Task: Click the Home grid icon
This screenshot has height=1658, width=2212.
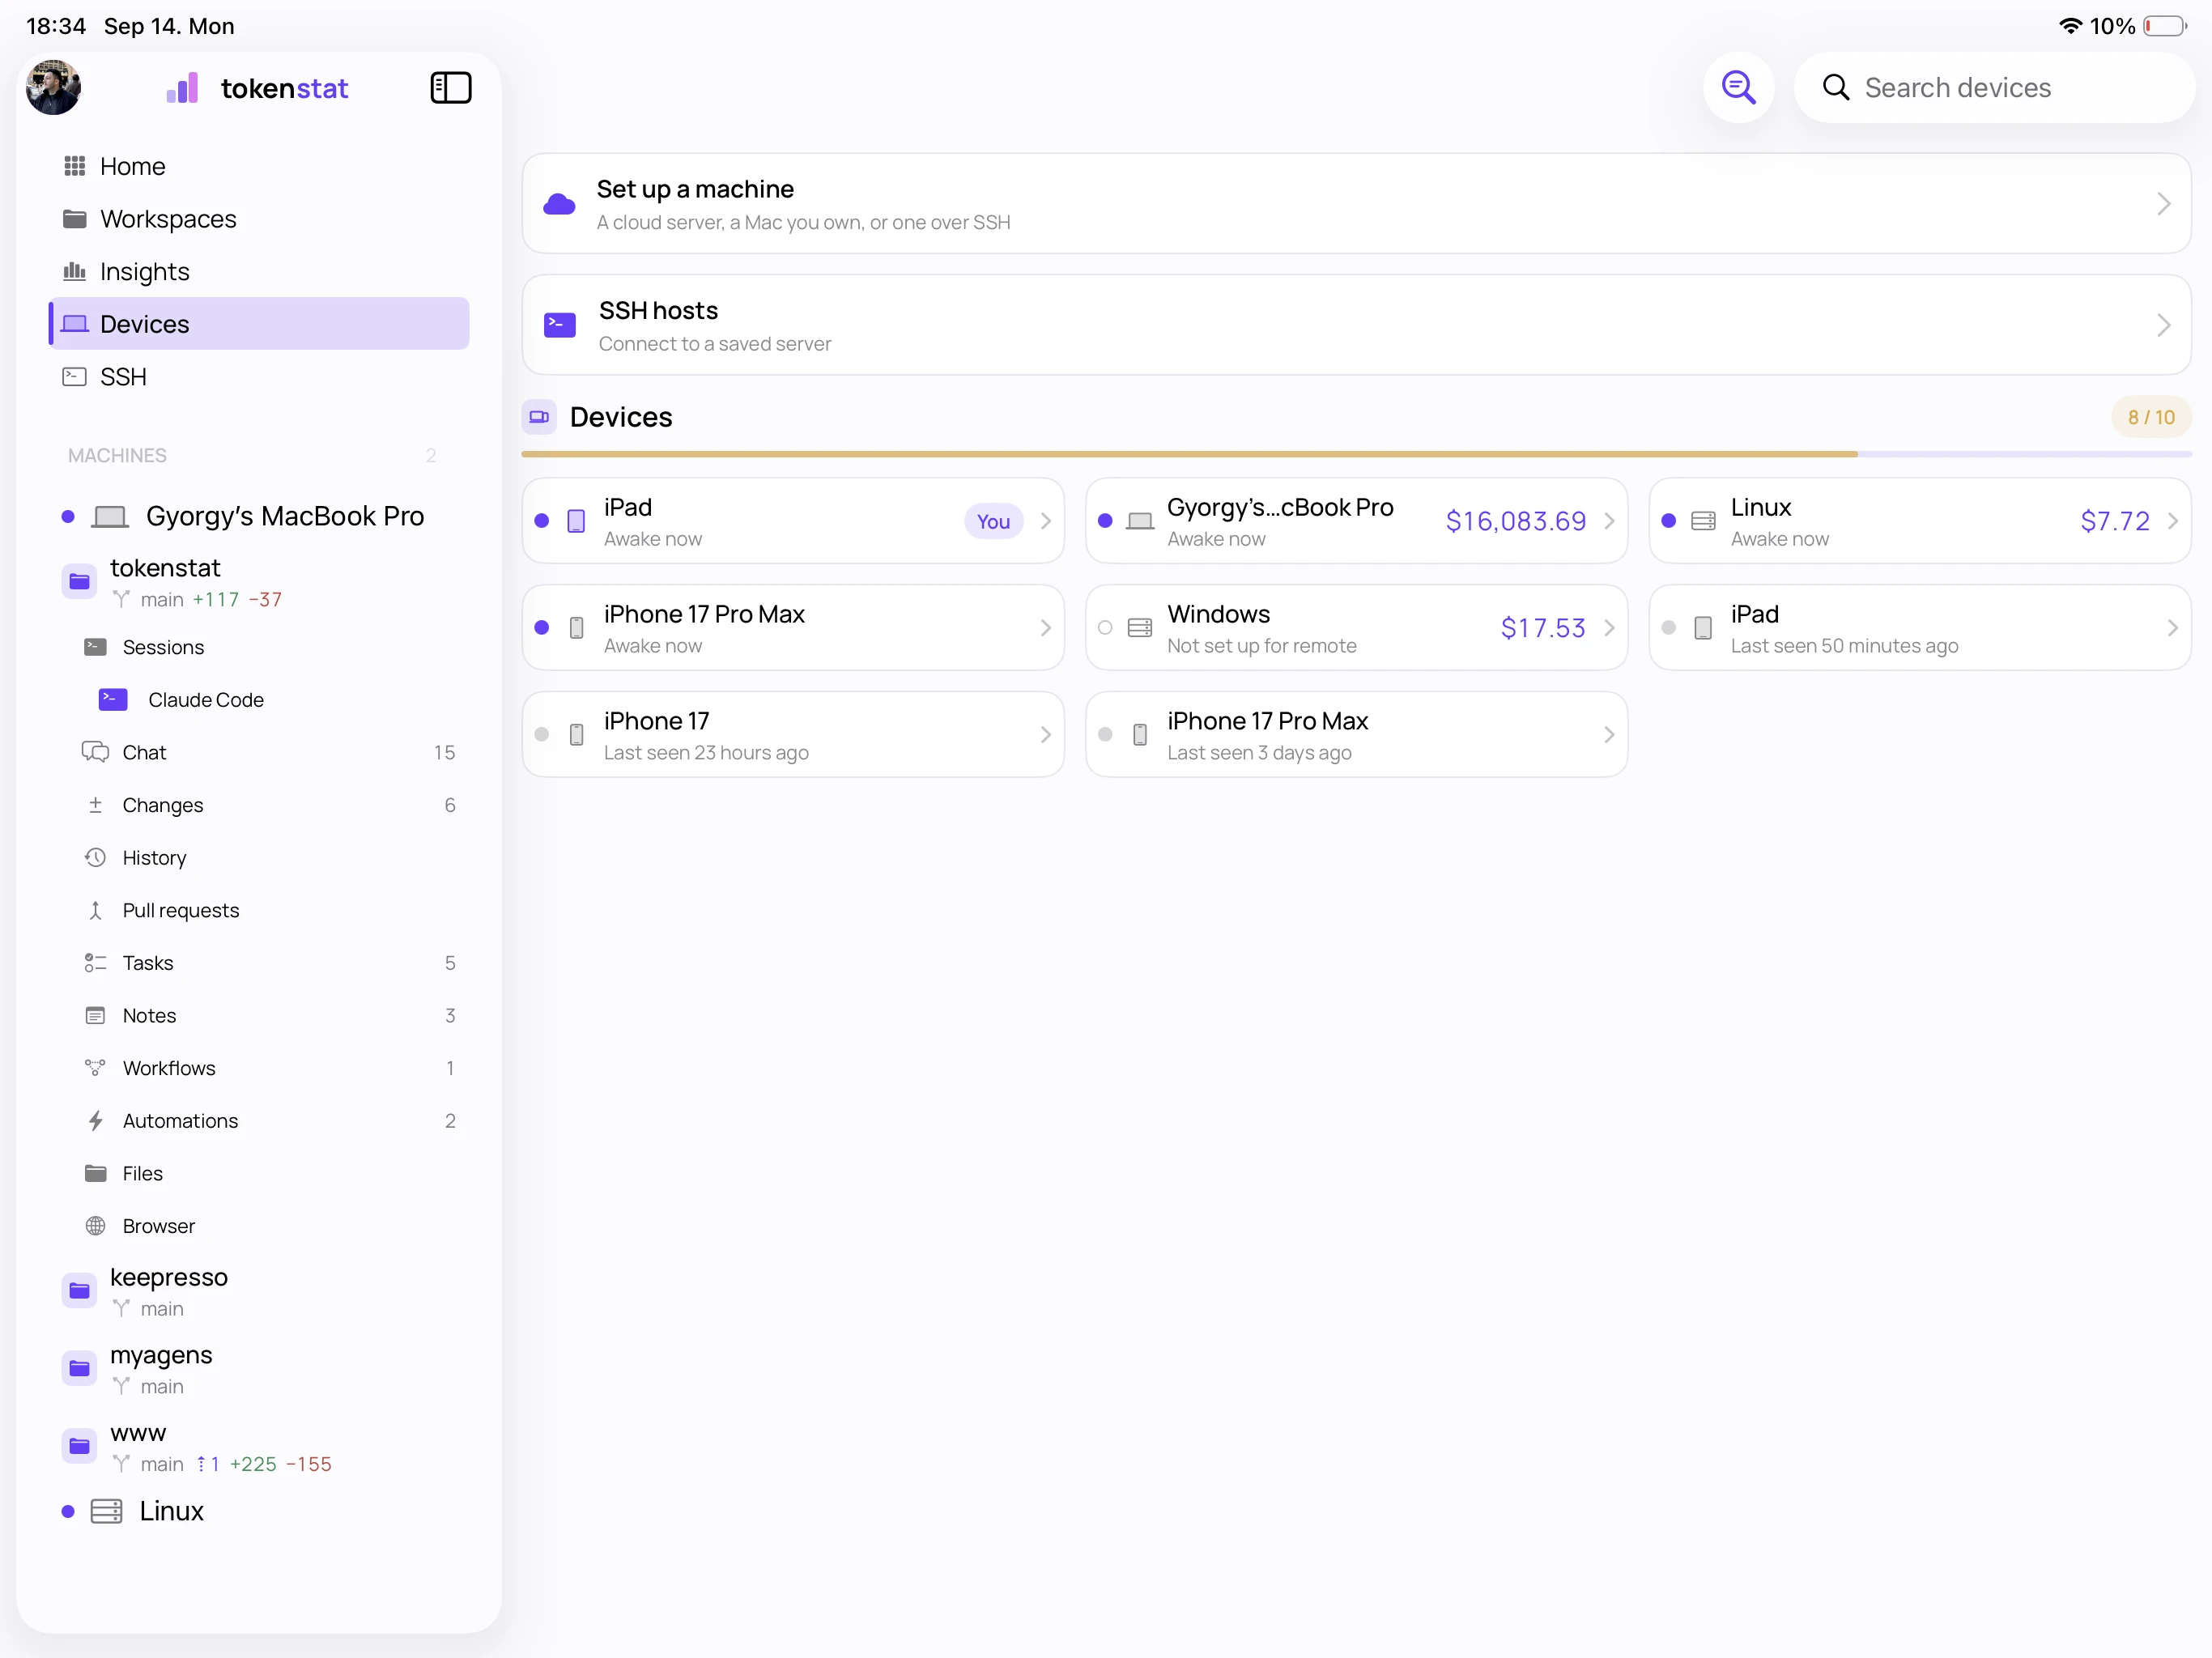Action: click(75, 166)
